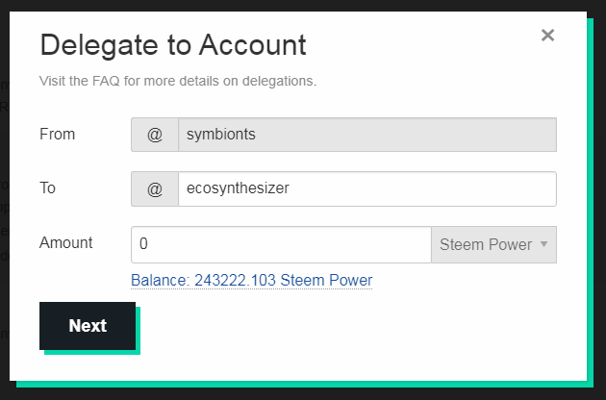Close the Delegate to Account dialog
606x400 pixels.
(547, 36)
